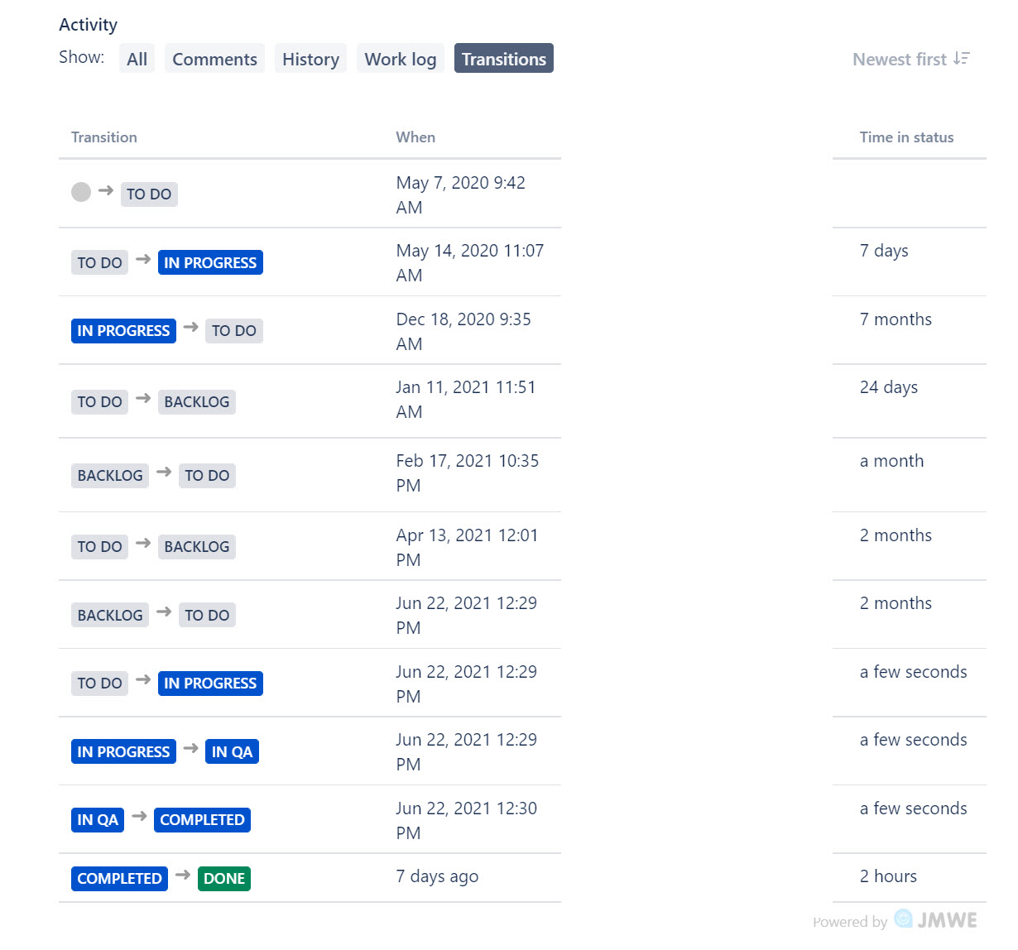Click the When column header
Screen dimensions: 1018x950
click(x=415, y=137)
